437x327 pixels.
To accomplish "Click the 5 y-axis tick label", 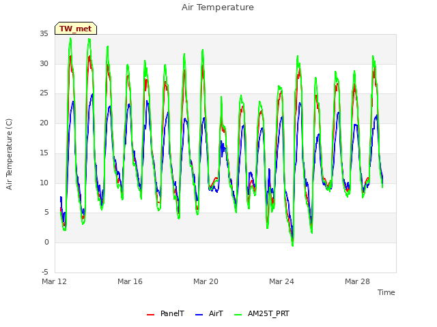I will (46, 213).
